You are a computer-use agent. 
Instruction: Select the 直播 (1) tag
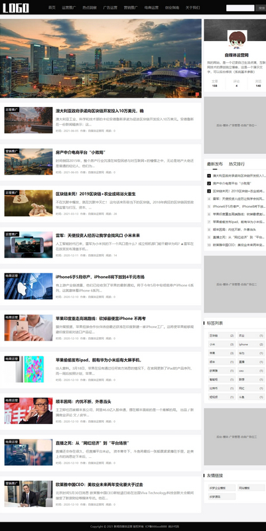(x=251, y=362)
